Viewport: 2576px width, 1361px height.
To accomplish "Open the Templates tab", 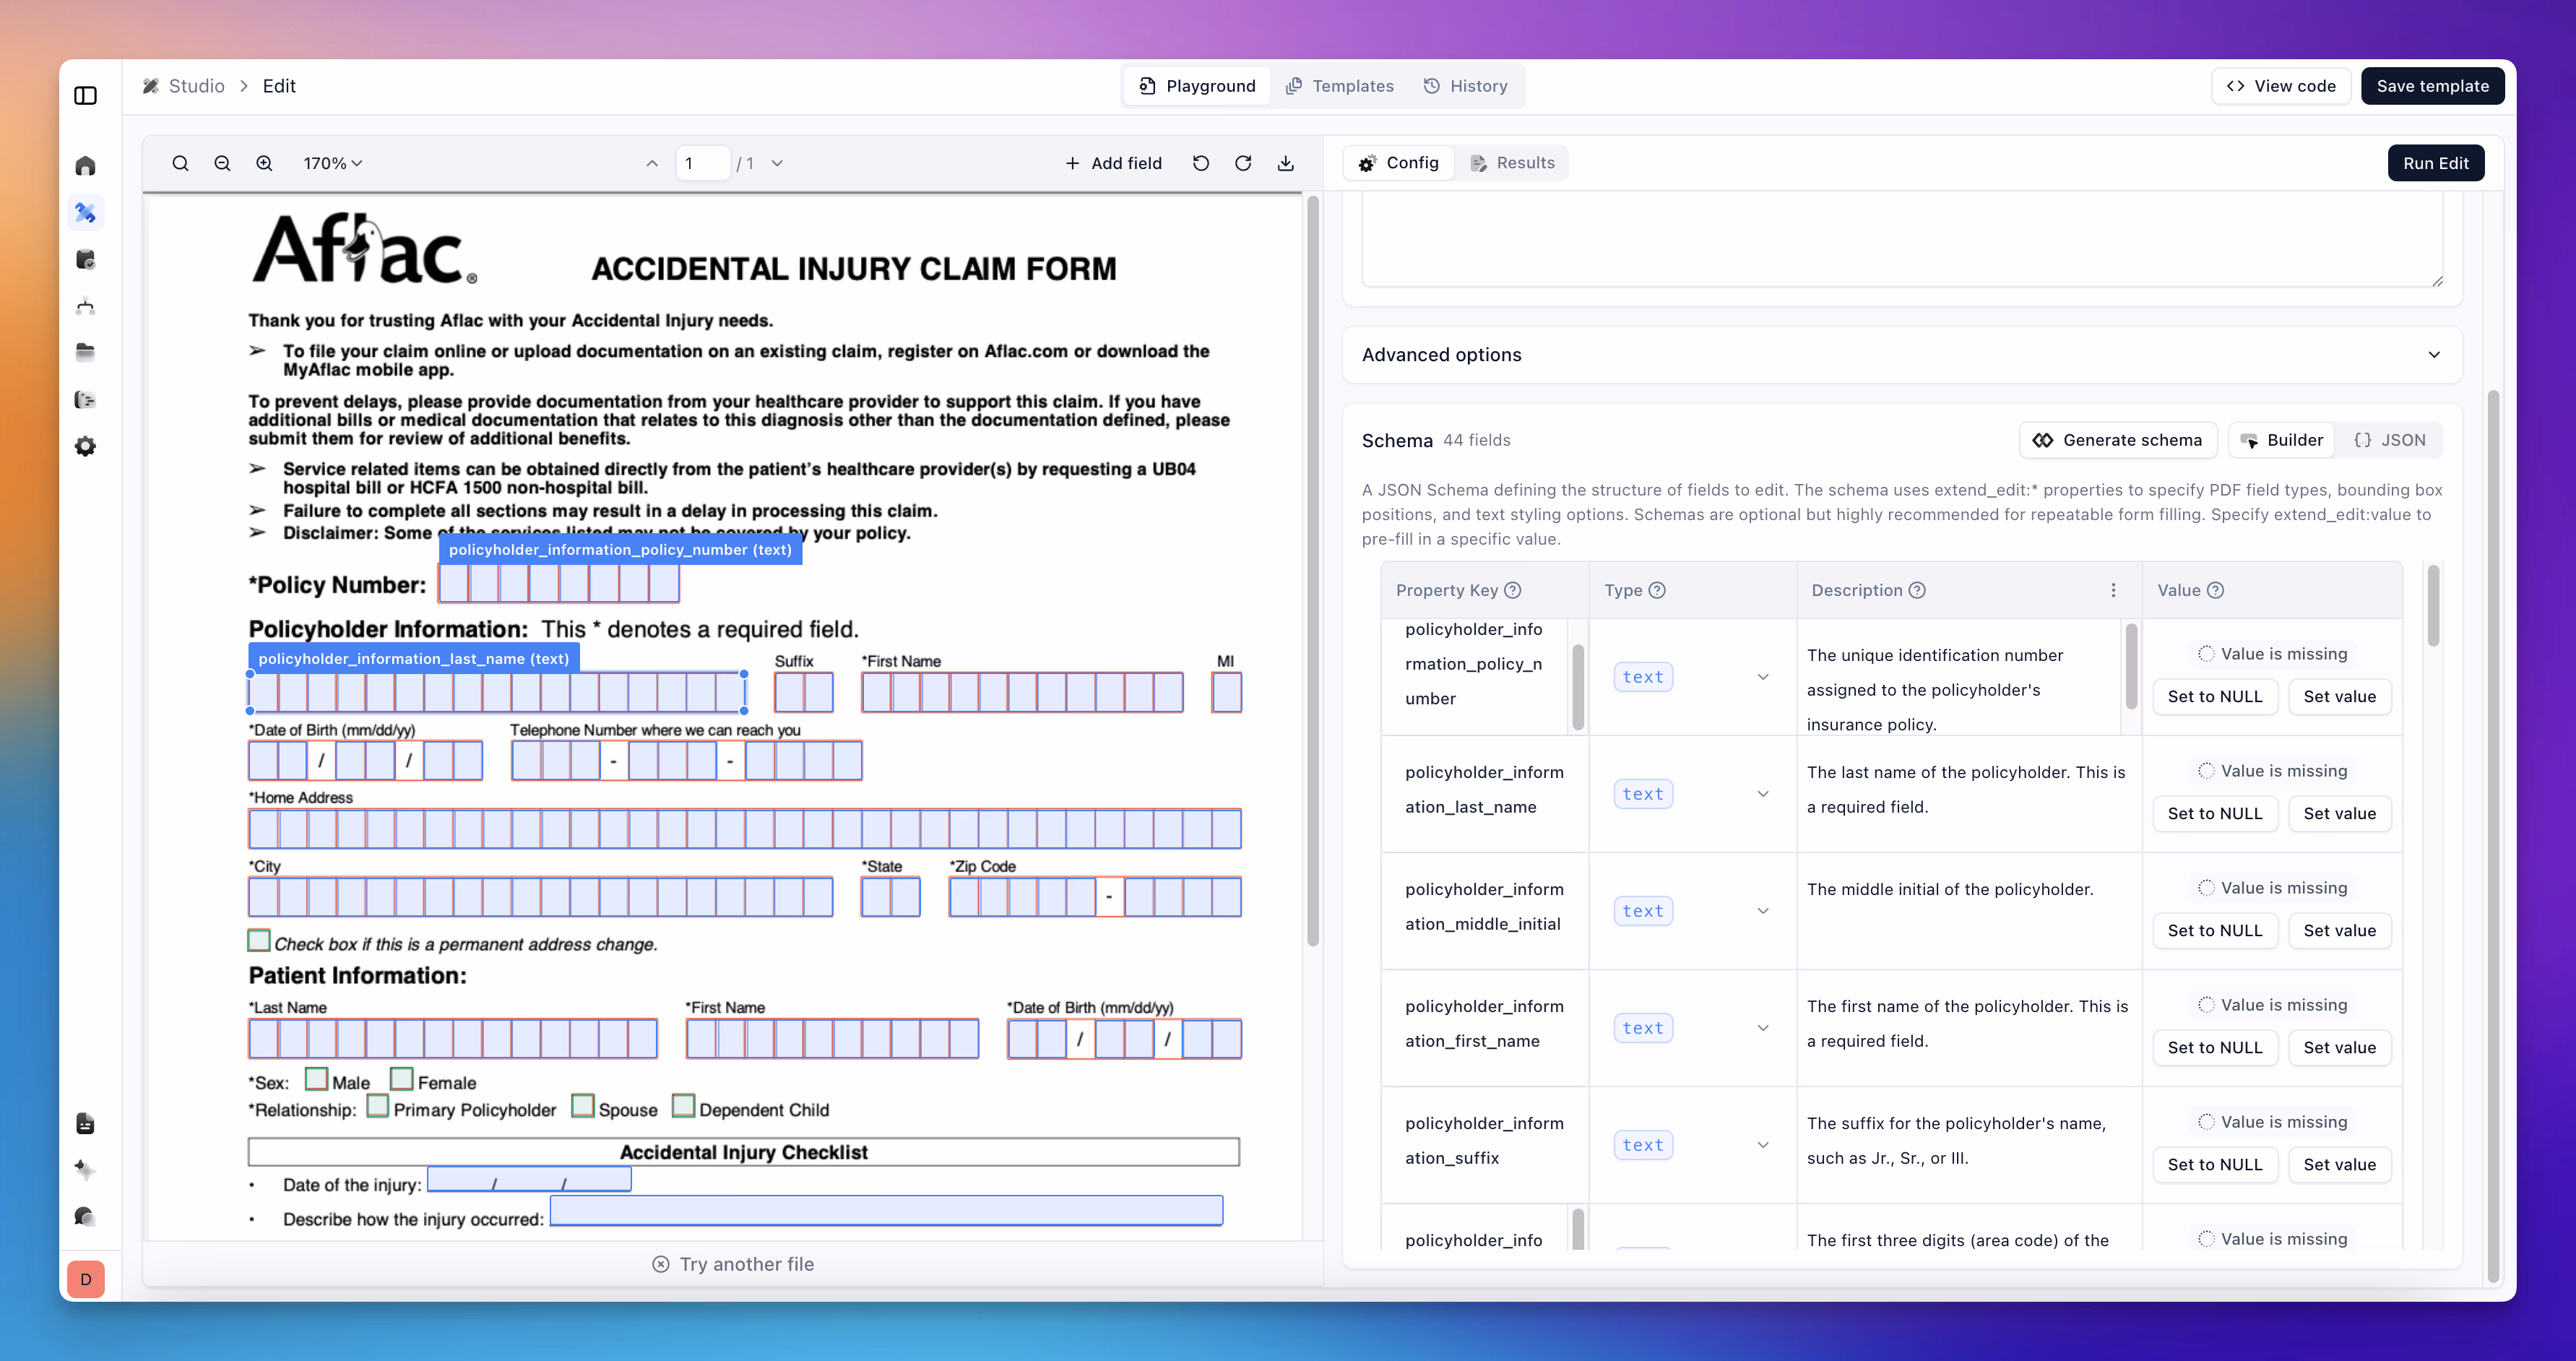I will [1340, 86].
